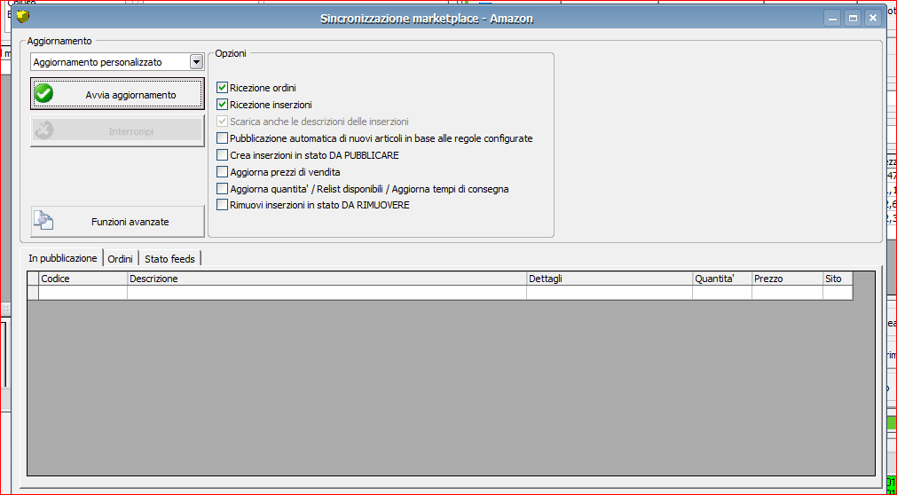Uncheck Ricezione inserzioni checkbox
The height and width of the screenshot is (495, 897).
pos(222,105)
